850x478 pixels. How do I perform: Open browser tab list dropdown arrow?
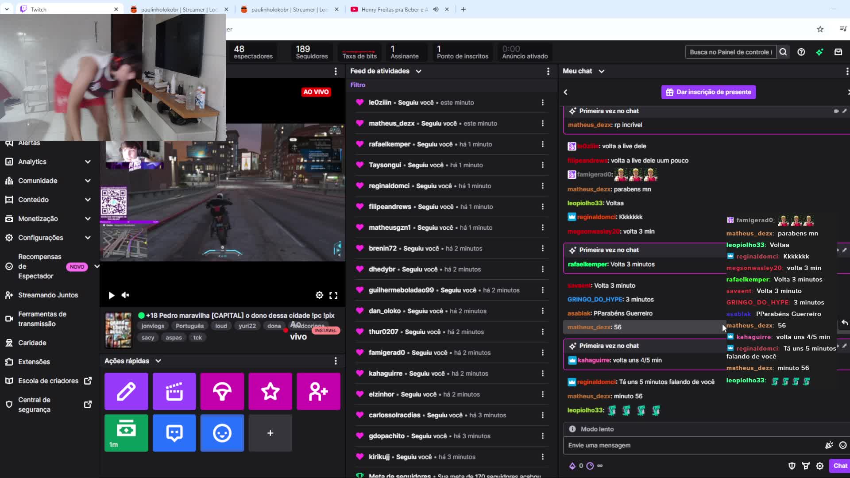7,9
